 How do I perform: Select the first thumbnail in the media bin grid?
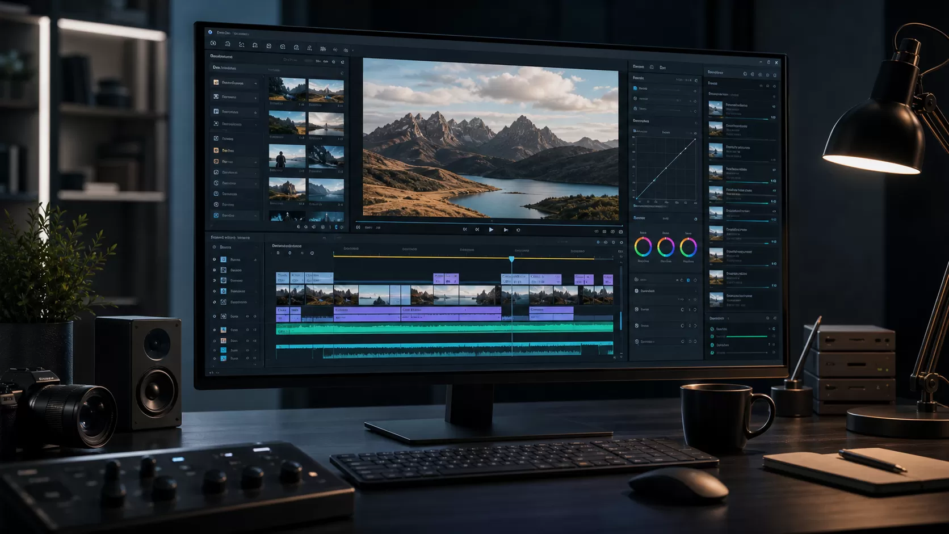[x=287, y=90]
